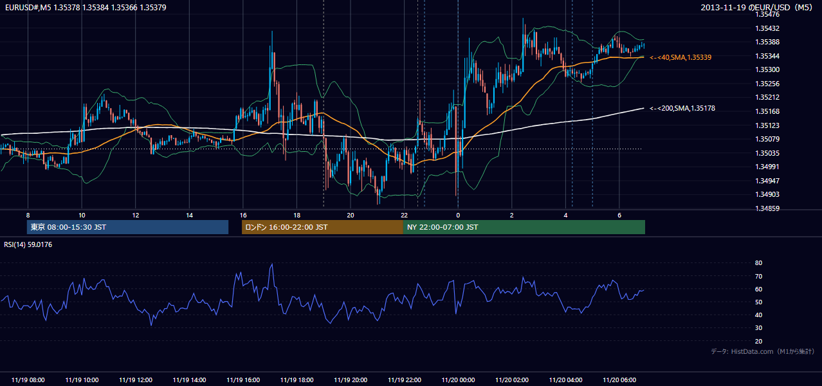The image size is (822, 386).
Task: Click the 11/19 14:00 time label
Action: (189, 380)
